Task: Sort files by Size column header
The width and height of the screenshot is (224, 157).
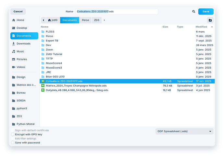Action: (165, 27)
